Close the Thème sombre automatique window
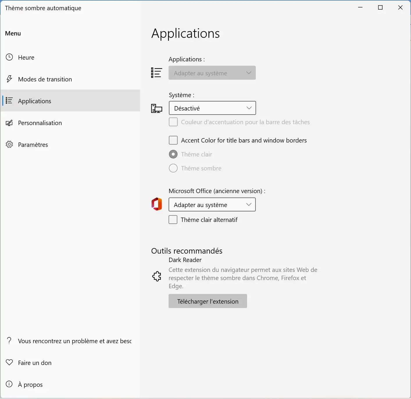This screenshot has height=399, width=411. point(400,8)
